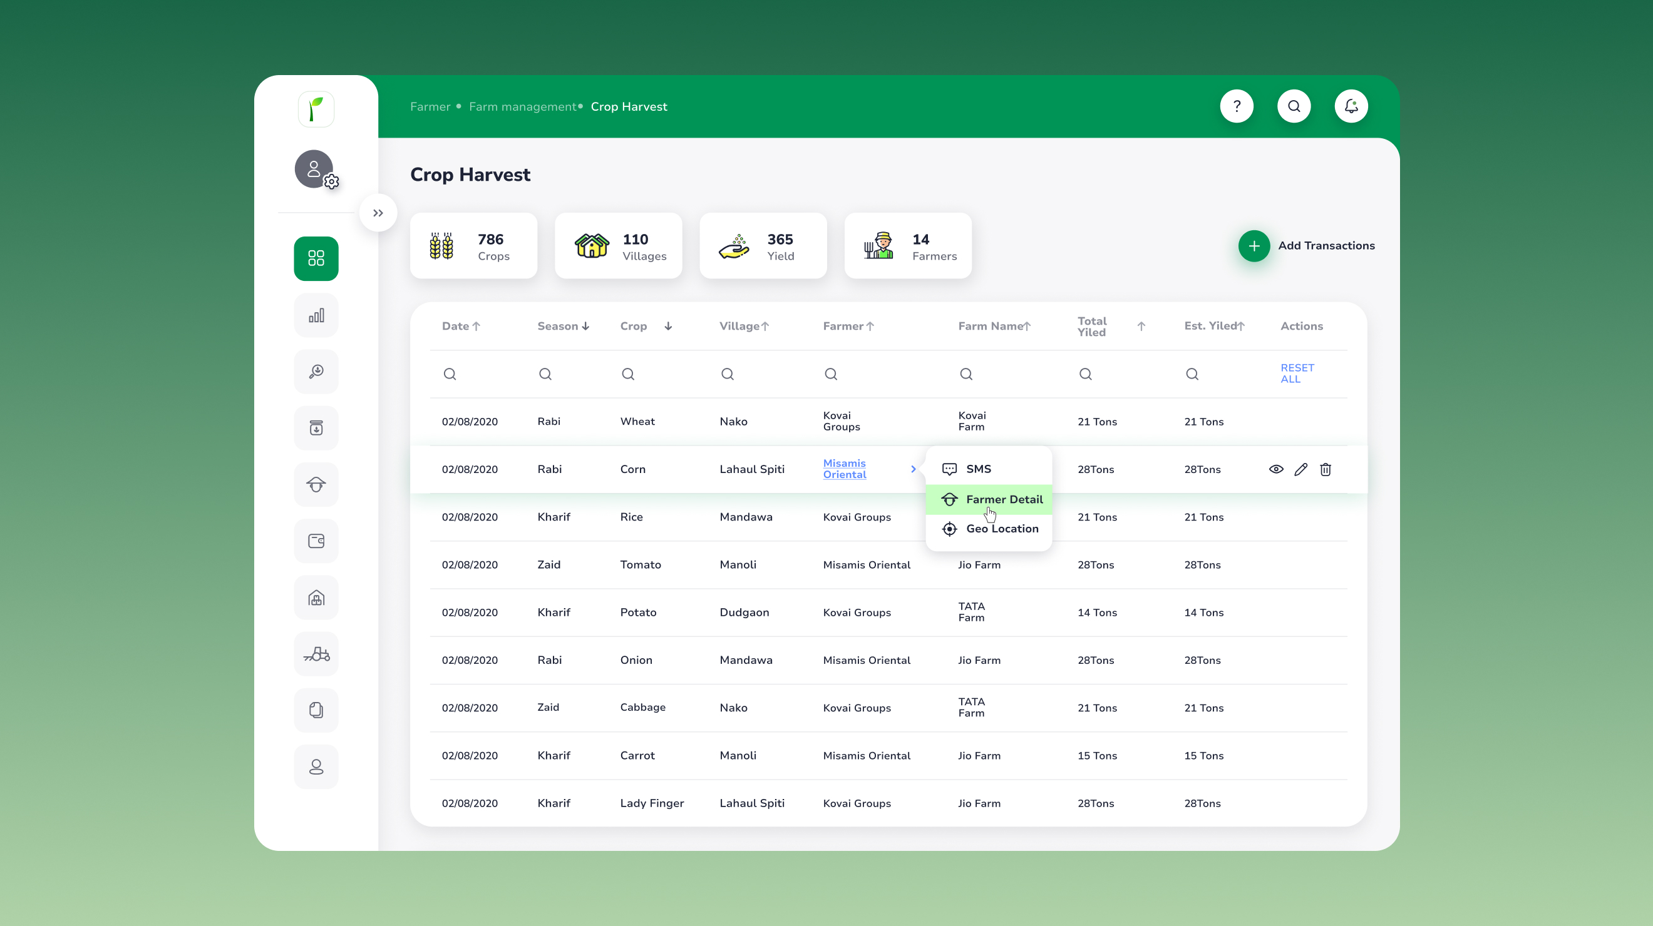Click the notifications bell icon
This screenshot has width=1653, height=926.
coord(1351,106)
